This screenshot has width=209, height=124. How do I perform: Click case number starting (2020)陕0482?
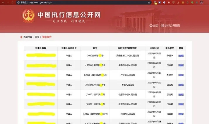[x=95, y=85]
